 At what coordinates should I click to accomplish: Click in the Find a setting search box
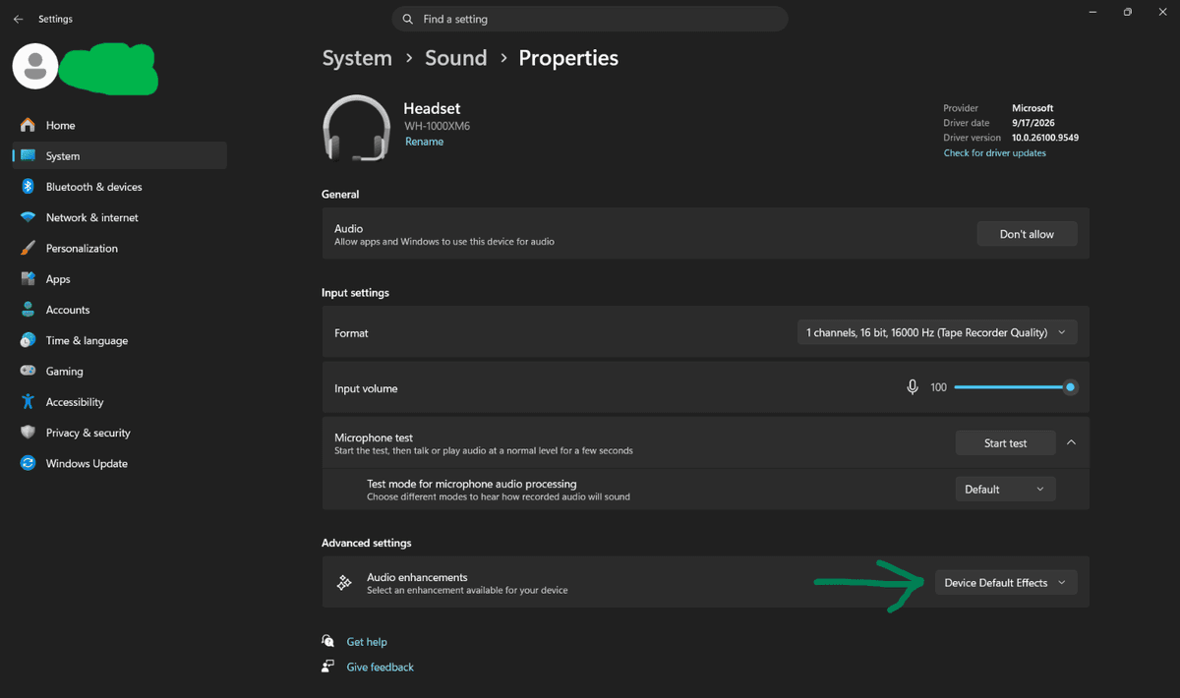(590, 19)
